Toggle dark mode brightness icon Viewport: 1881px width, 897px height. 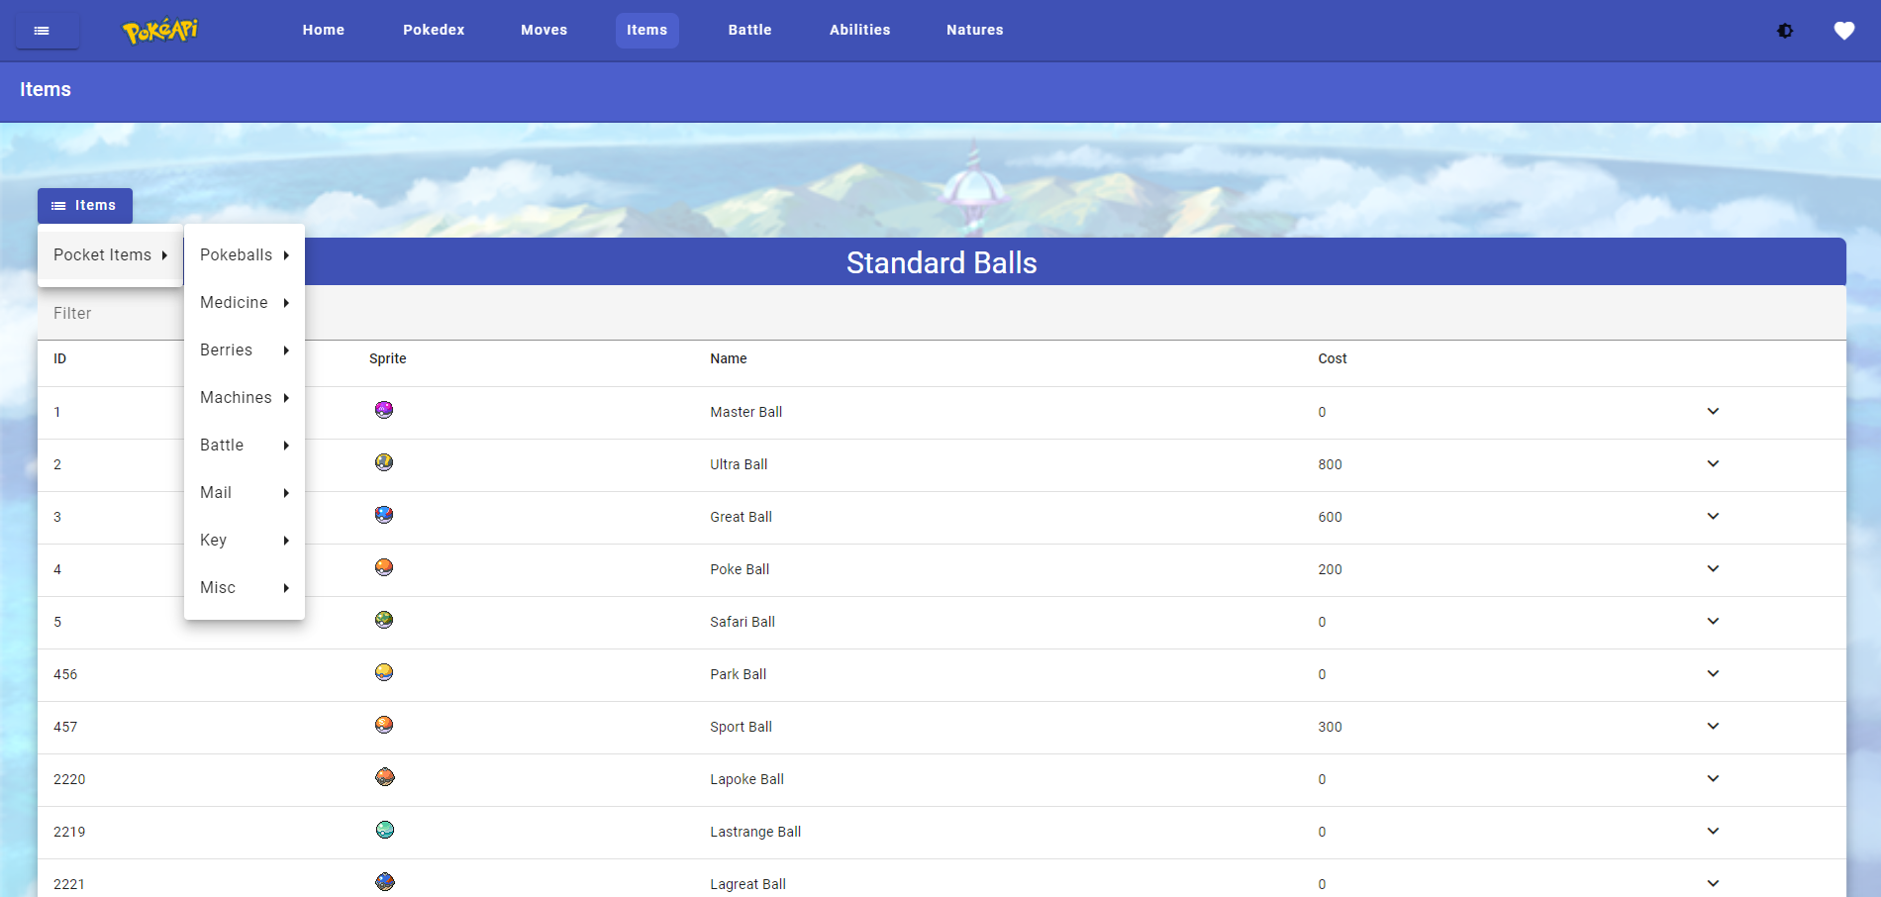point(1785,31)
